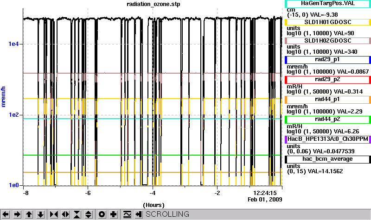Click the horizontal zoom-in bowtie icon
This screenshot has height=220, width=371.
click(x=54, y=214)
